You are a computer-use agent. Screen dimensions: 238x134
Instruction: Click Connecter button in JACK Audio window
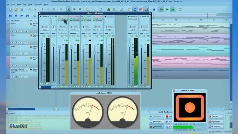pyautogui.click(x=156, y=127)
